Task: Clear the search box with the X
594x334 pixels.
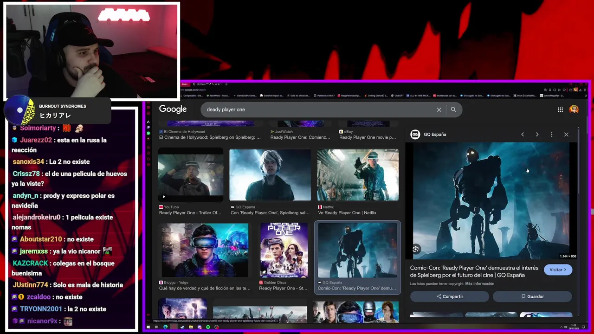Action: (x=439, y=110)
